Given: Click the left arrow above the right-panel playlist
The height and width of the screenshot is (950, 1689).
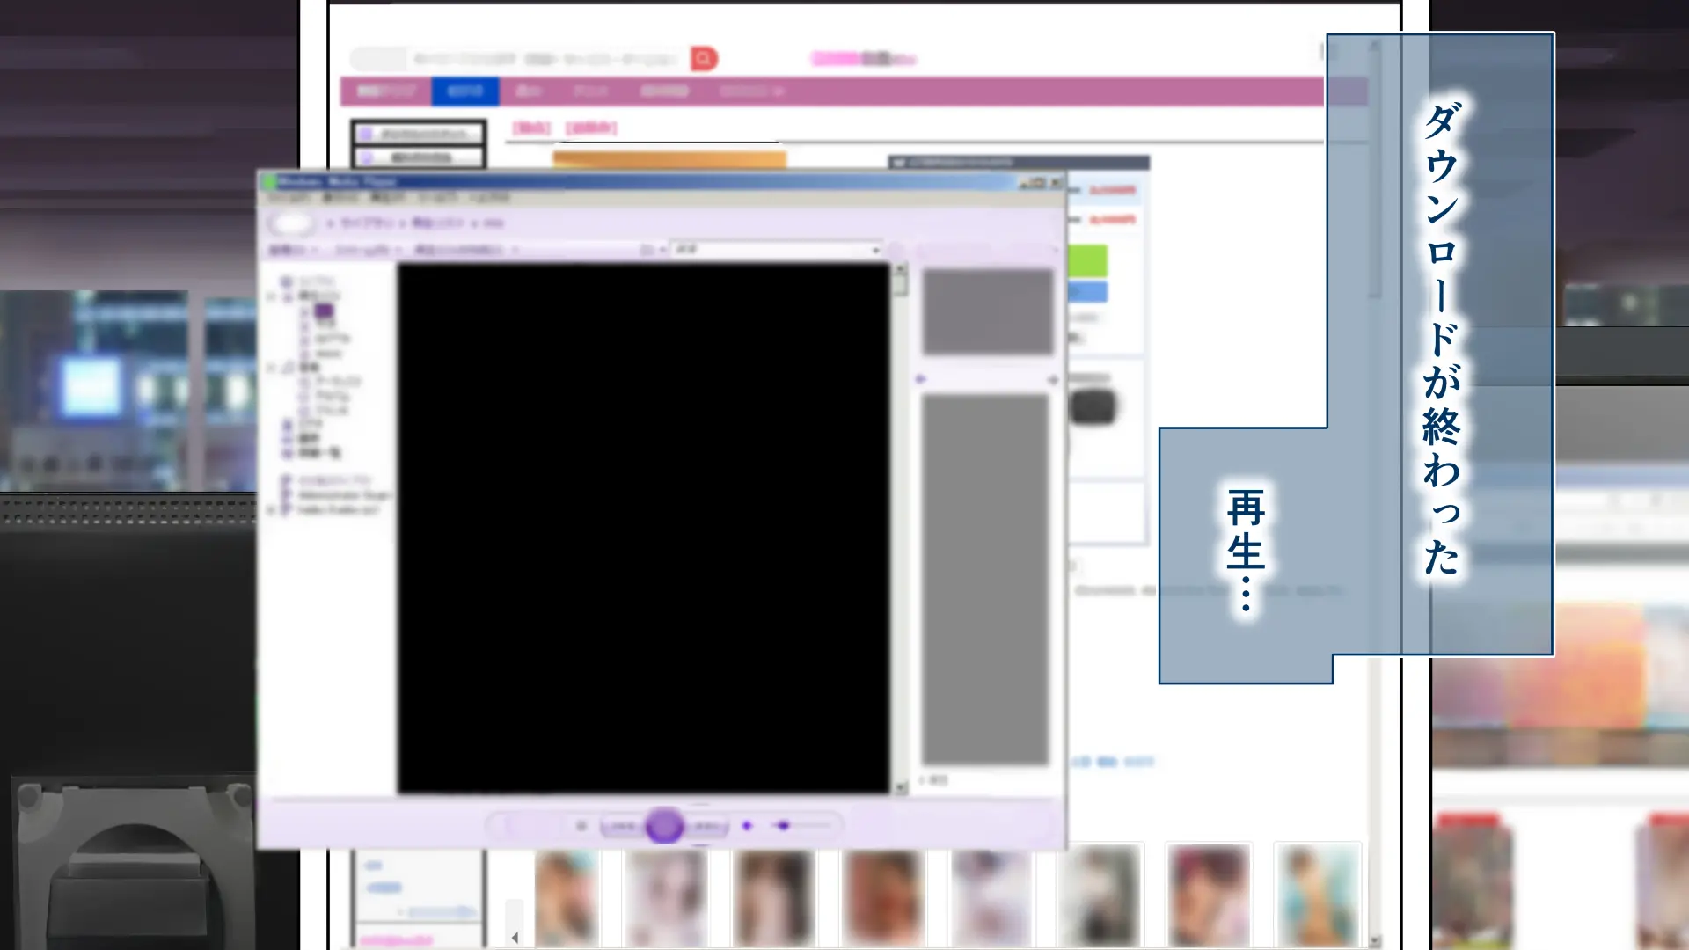Looking at the screenshot, I should (x=921, y=379).
